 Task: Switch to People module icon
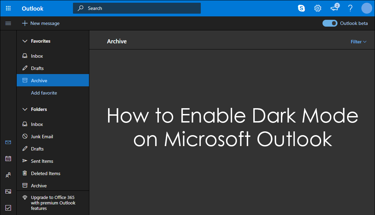tap(8, 175)
